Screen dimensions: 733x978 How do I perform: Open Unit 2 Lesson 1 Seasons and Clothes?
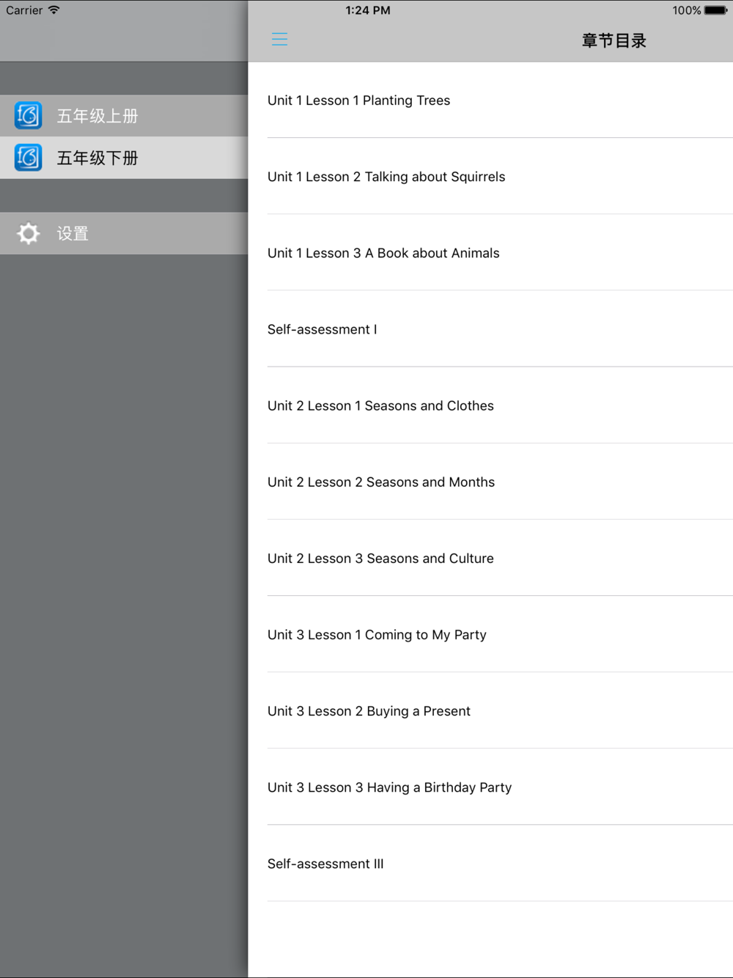click(x=490, y=405)
